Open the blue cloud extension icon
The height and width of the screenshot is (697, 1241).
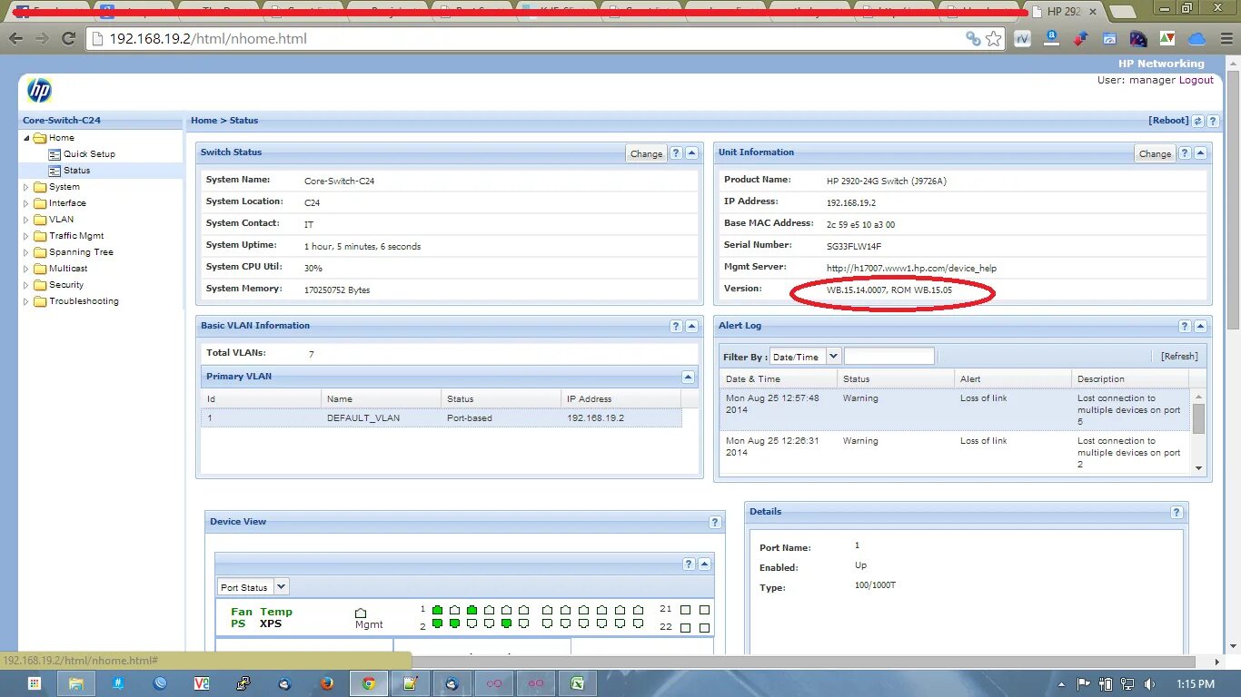tap(1196, 39)
